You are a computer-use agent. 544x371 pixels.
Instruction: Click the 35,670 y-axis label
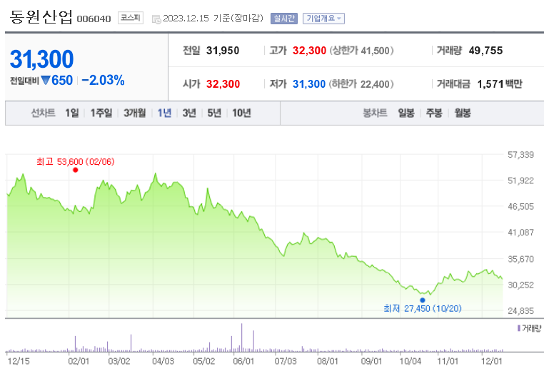click(520, 259)
